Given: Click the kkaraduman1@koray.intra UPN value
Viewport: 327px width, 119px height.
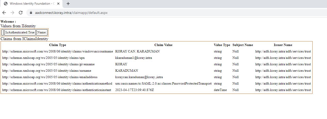Looking at the screenshot, I should point(133,58).
